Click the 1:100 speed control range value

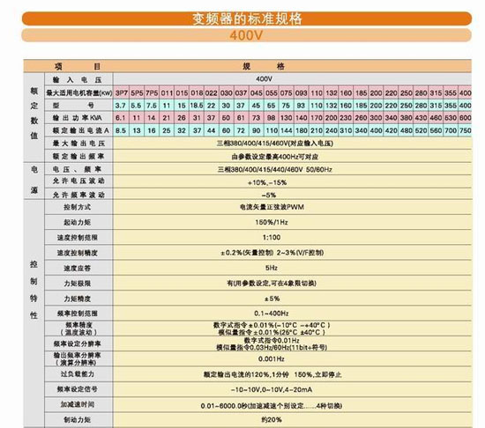coord(272,237)
